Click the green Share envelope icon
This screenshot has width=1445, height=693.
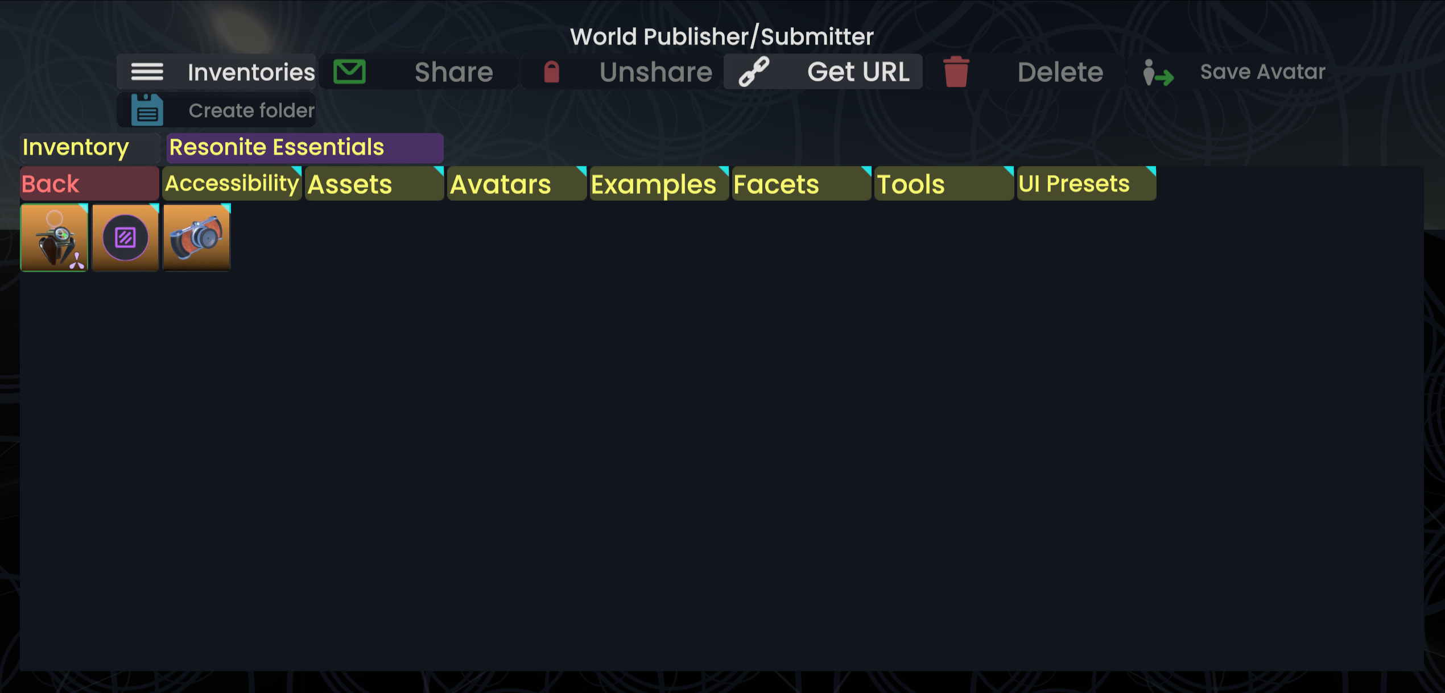(x=349, y=72)
